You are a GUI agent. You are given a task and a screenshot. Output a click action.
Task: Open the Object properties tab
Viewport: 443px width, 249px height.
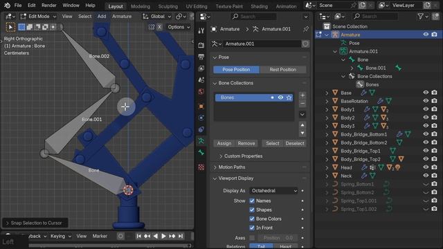tap(201, 106)
